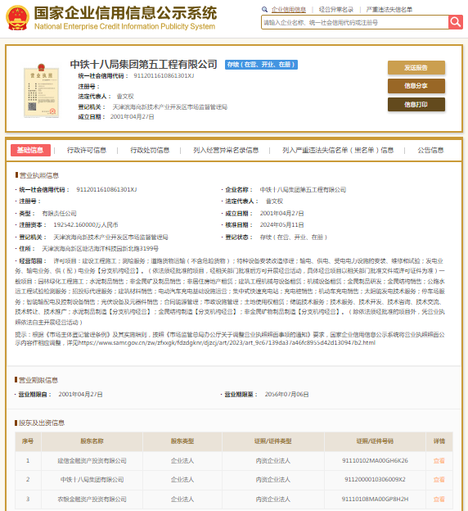Viewport: 468px width, 511px height.
Task: Click the 信息打印 button
Action: click(x=416, y=105)
